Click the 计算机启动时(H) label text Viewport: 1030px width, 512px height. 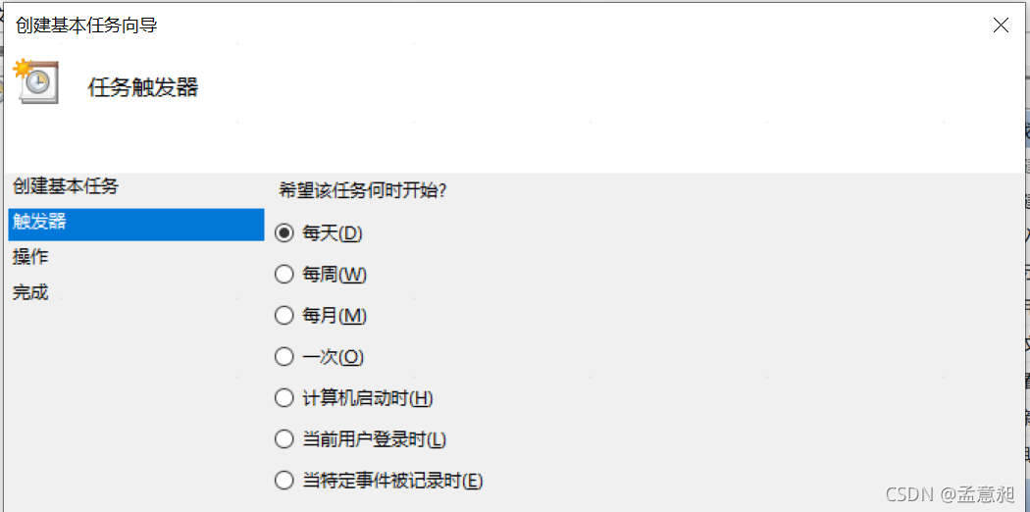click(368, 398)
